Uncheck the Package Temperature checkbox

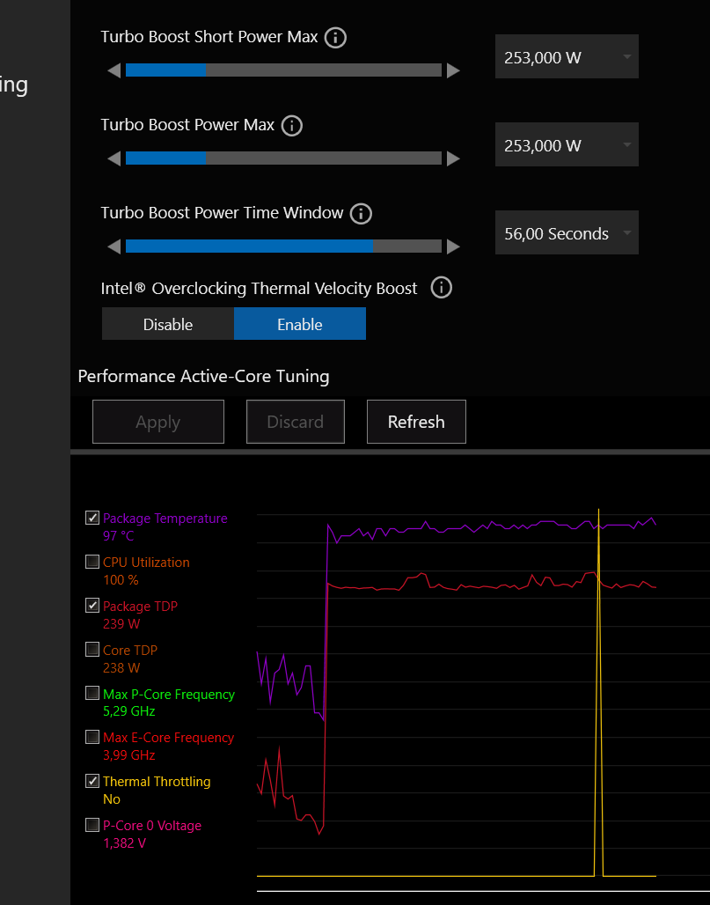click(92, 518)
